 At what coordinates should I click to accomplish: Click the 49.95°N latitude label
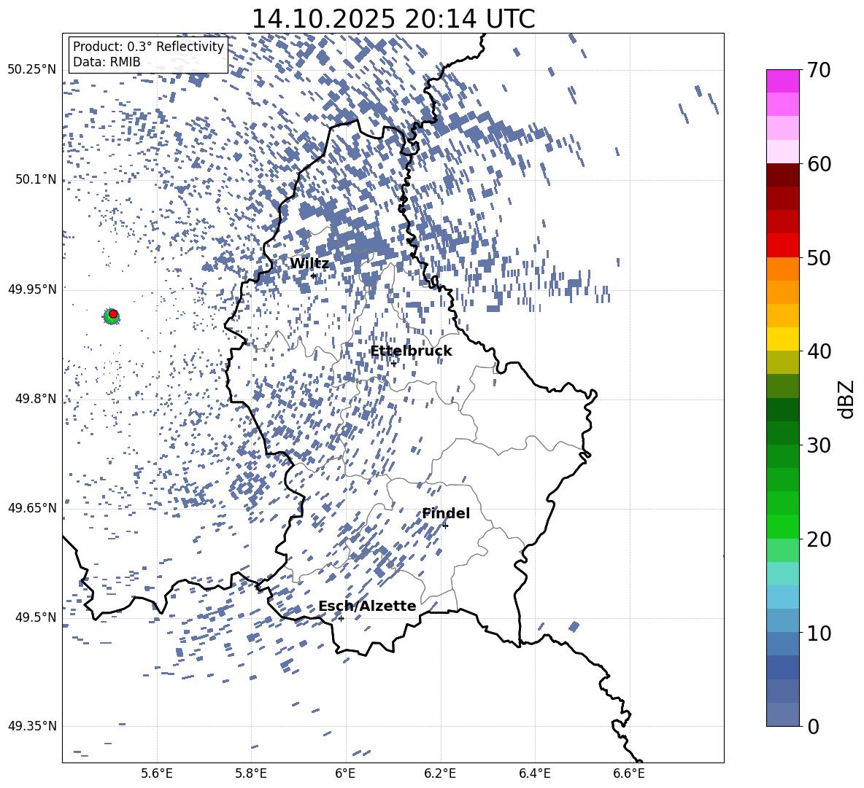pyautogui.click(x=32, y=289)
